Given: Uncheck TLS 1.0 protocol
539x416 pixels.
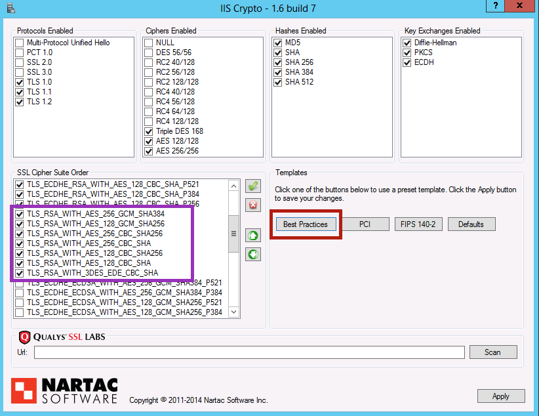Looking at the screenshot, I should pos(20,82).
